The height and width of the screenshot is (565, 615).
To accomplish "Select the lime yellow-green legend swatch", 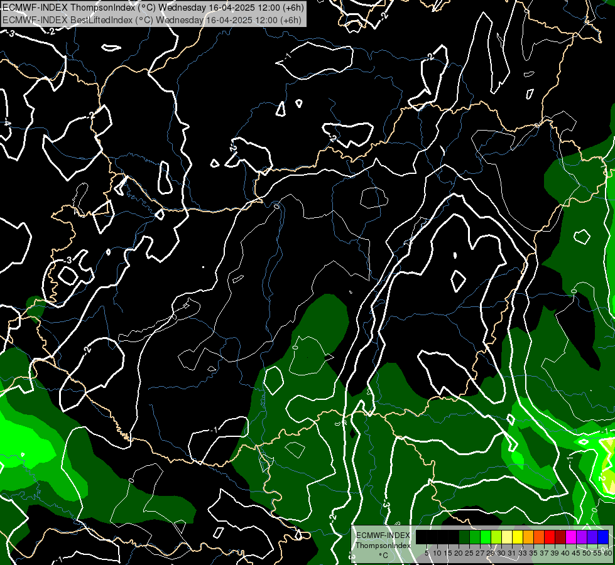I will 496,537.
